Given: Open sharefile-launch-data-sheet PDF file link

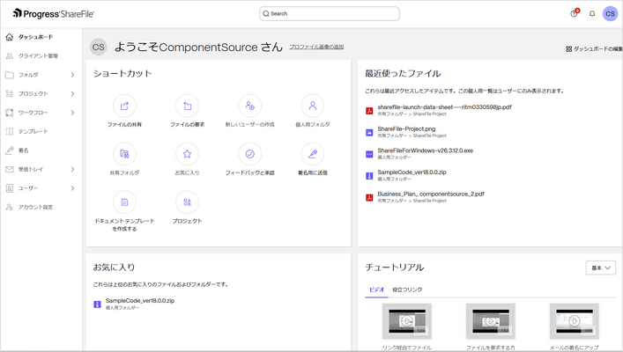Looking at the screenshot, I should click(x=444, y=107).
